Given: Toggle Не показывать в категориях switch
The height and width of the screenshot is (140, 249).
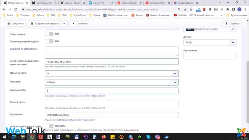Looking at the screenshot, I should point(49,126).
